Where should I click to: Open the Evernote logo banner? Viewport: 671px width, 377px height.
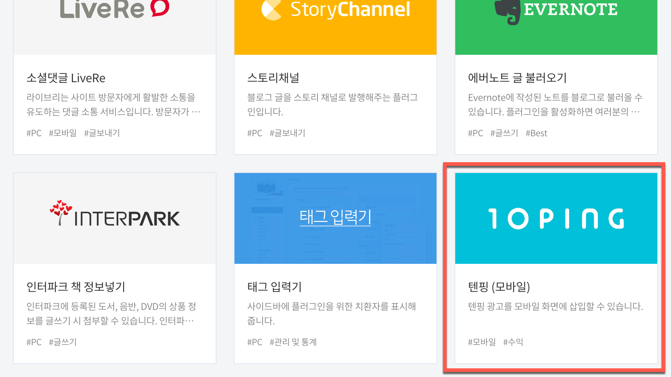[x=556, y=27]
